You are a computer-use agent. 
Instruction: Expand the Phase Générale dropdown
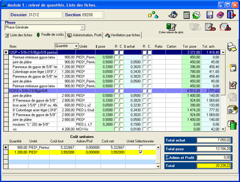(x=82, y=27)
